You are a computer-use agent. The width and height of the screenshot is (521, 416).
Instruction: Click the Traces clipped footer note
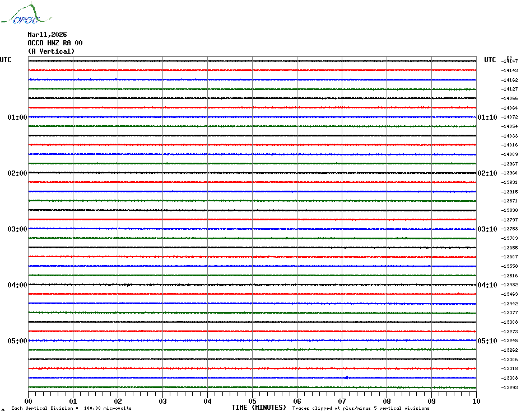(x=361, y=408)
